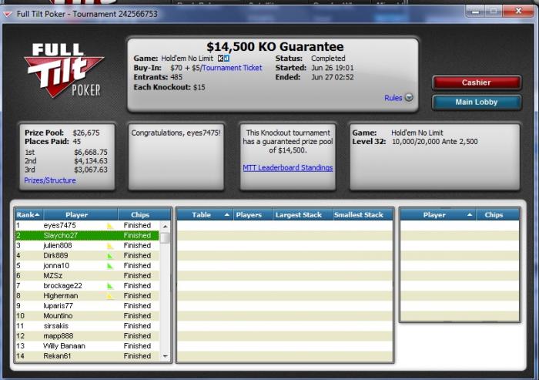Image resolution: width=539 pixels, height=380 pixels.
Task: Click the Prize Pool $26,675 value
Action: (x=86, y=133)
